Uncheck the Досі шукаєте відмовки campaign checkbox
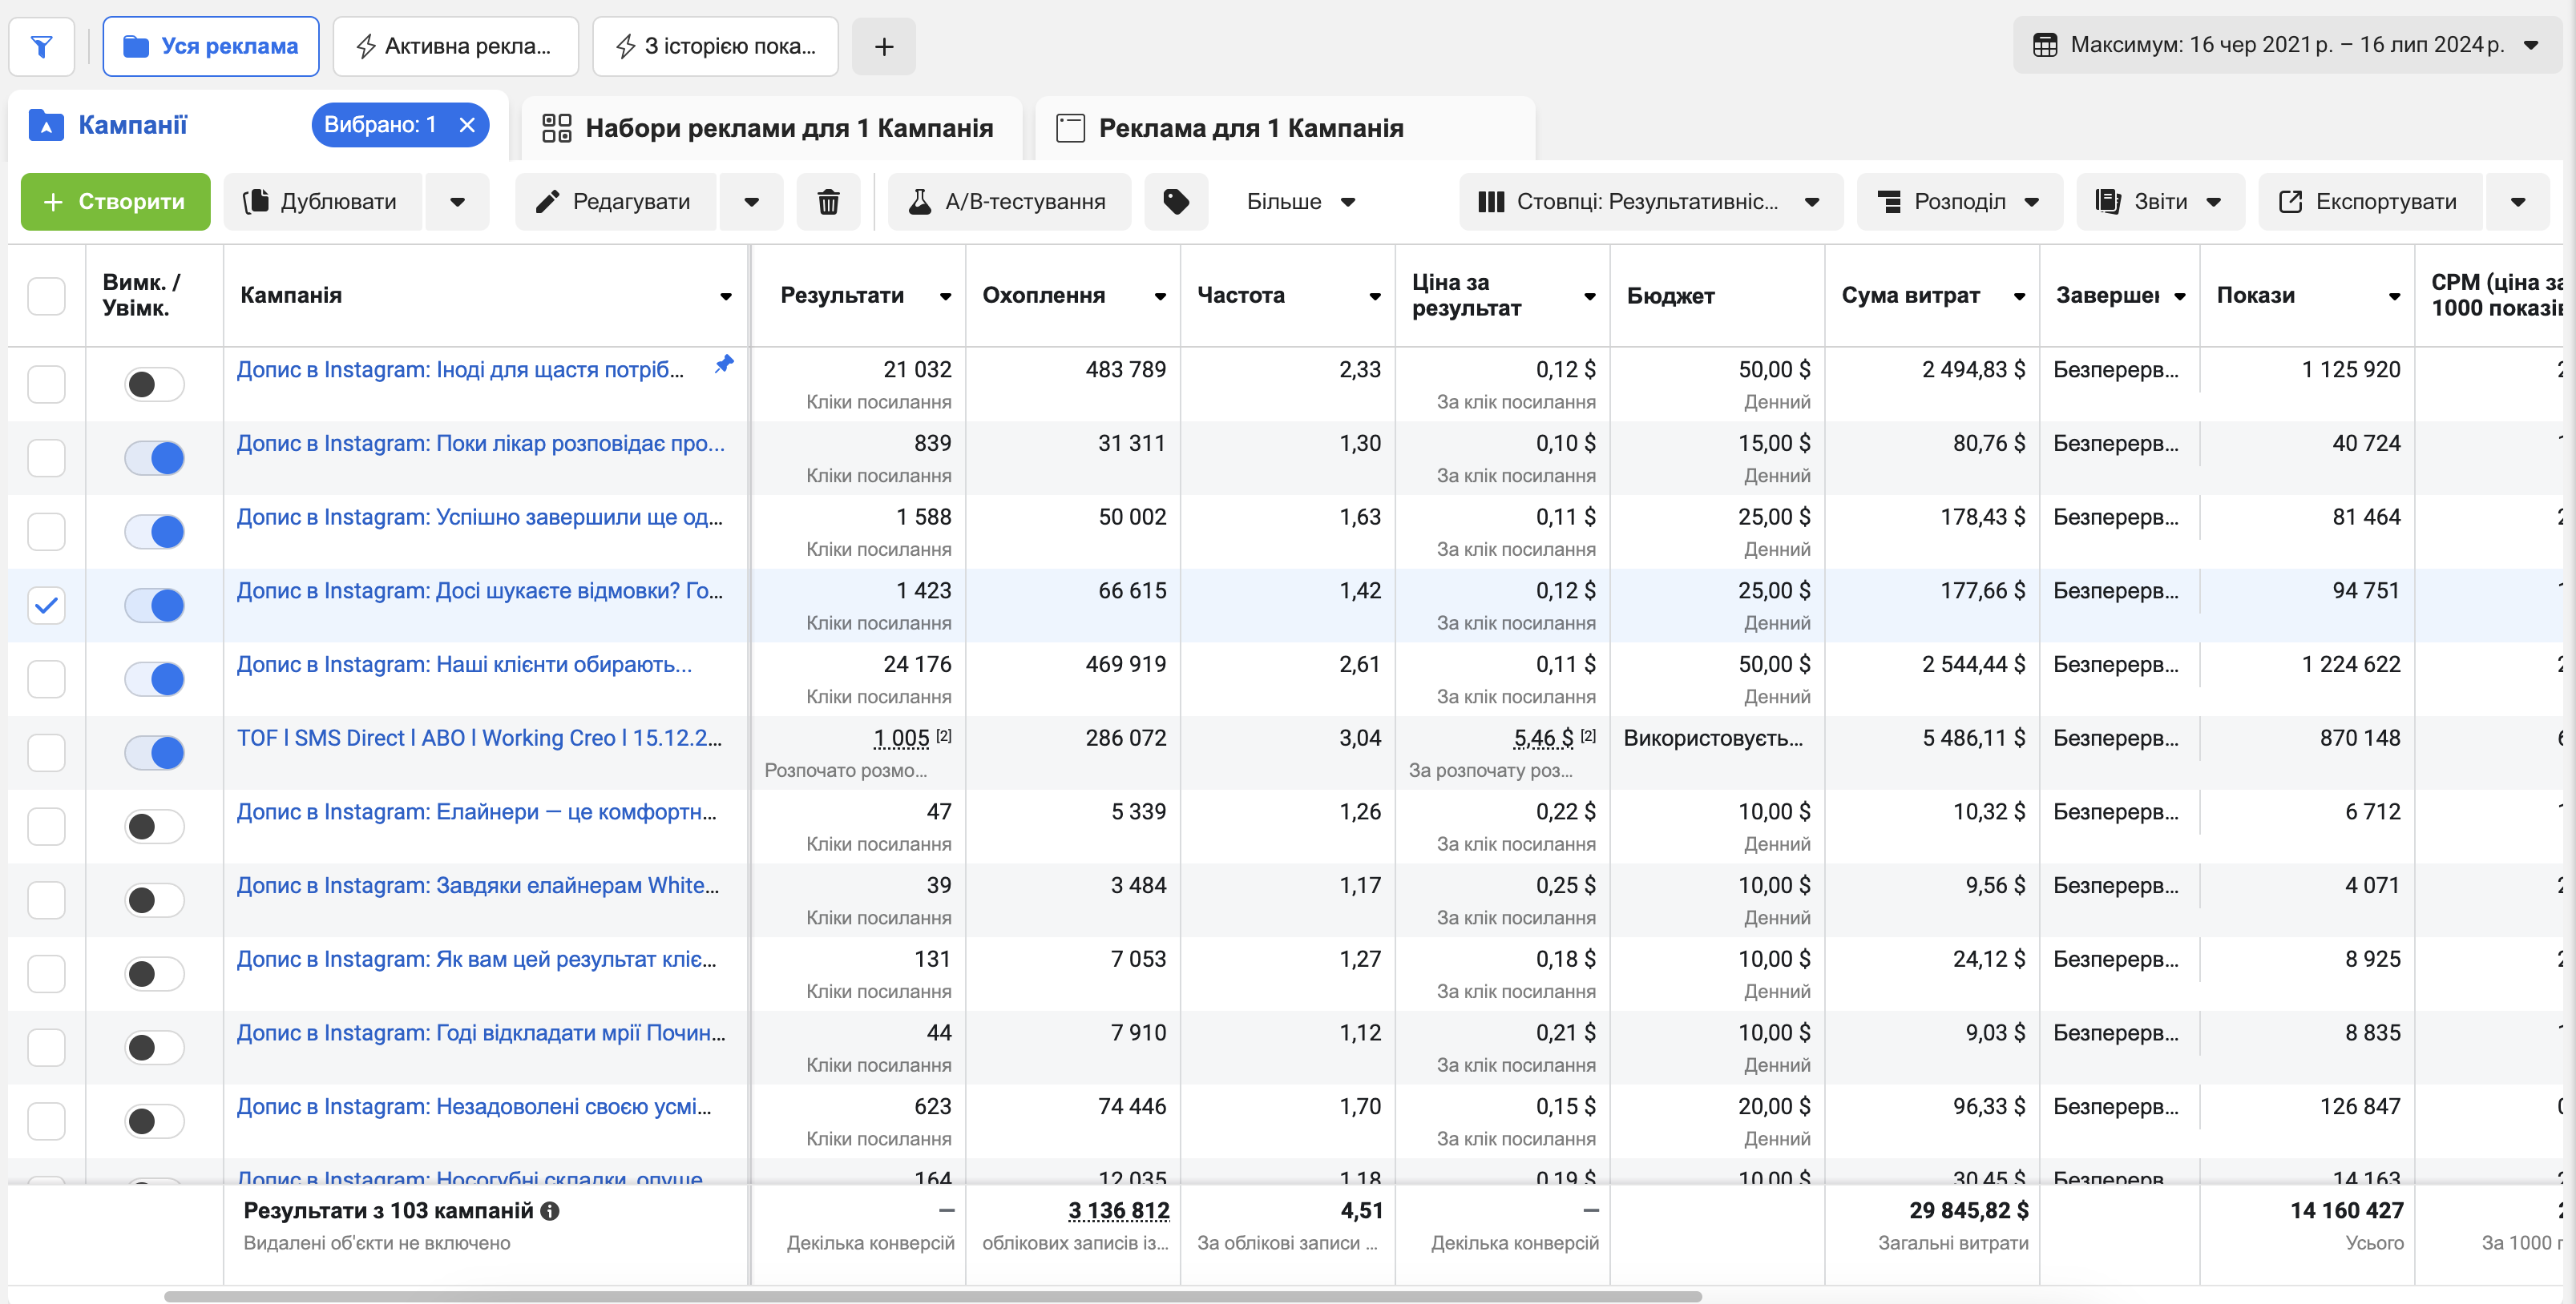This screenshot has height=1304, width=2576. (46, 606)
